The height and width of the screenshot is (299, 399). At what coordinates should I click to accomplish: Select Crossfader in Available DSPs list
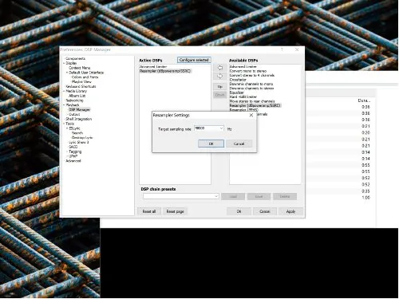[238, 80]
